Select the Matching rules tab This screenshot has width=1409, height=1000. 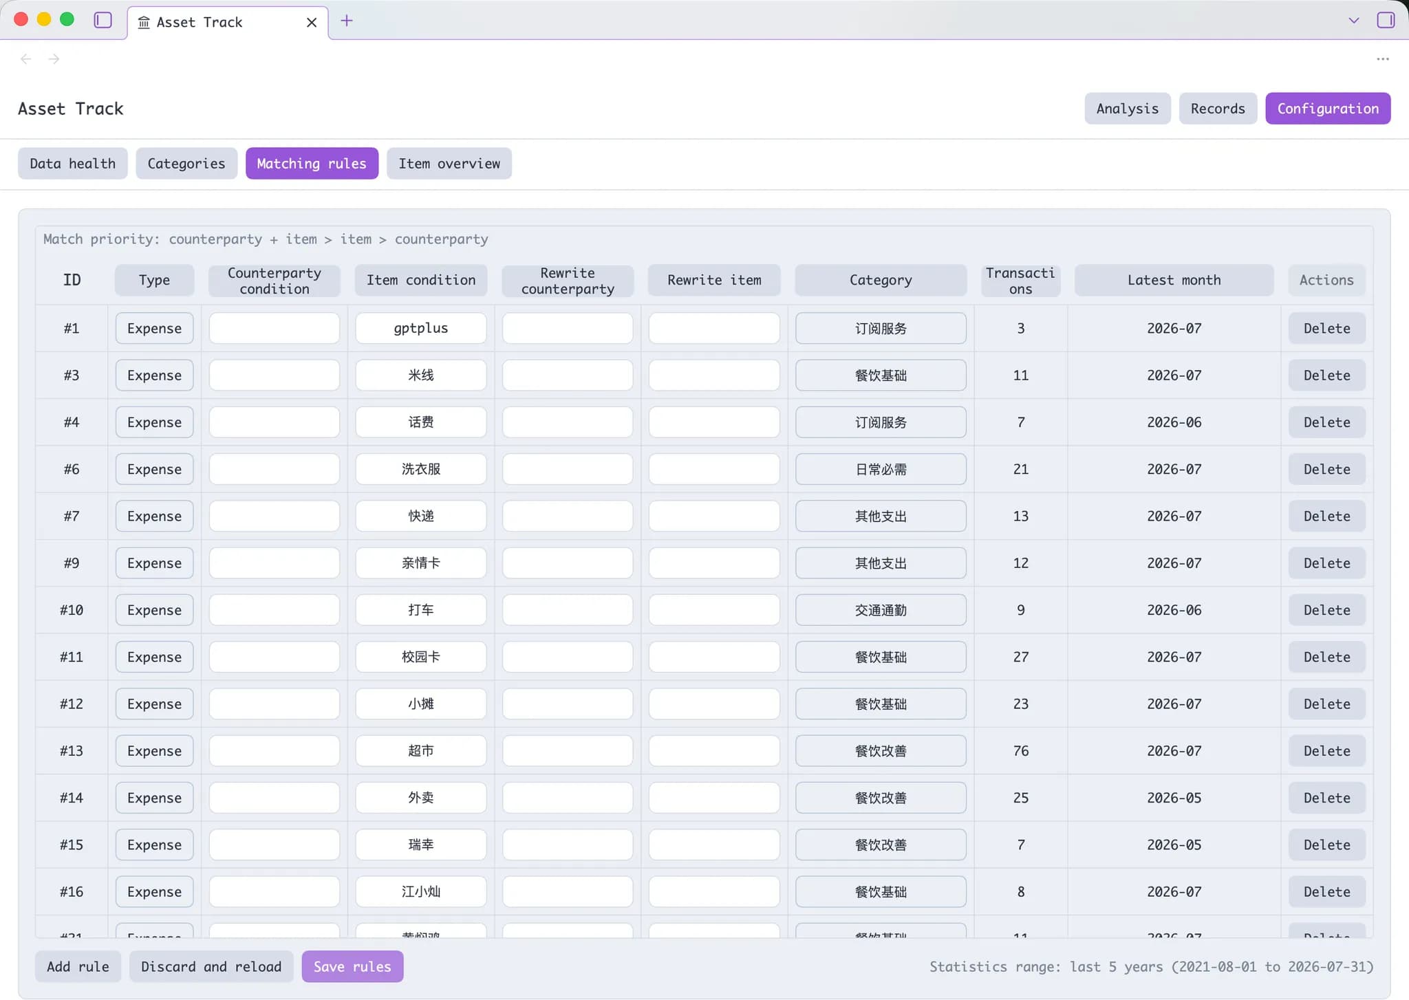point(312,164)
